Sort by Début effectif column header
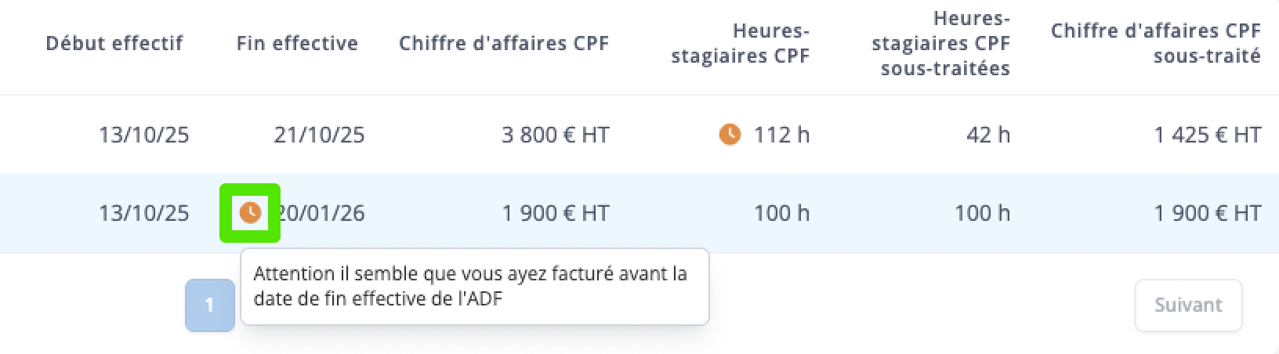Screen dimensions: 1279x354 (x=114, y=43)
